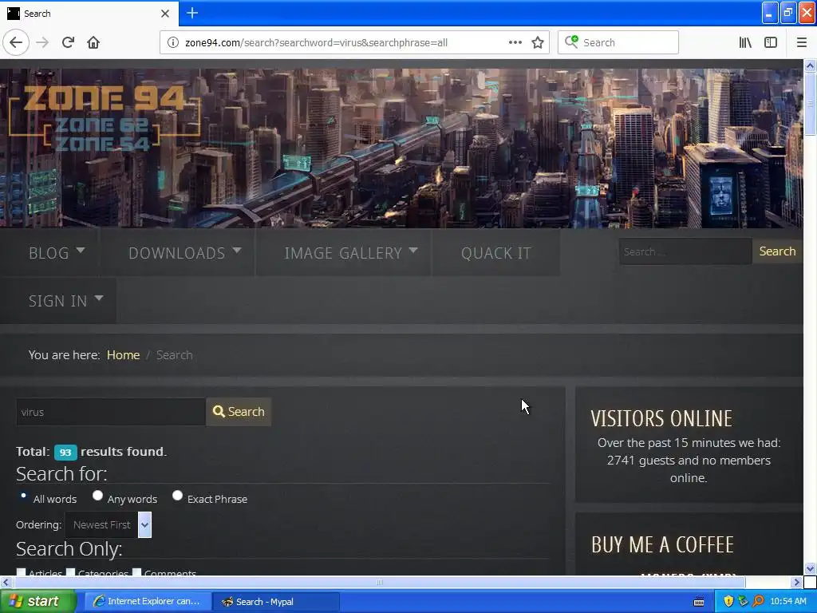Image resolution: width=817 pixels, height=613 pixels.
Task: Tick the Categories checkbox
Action: click(71, 572)
